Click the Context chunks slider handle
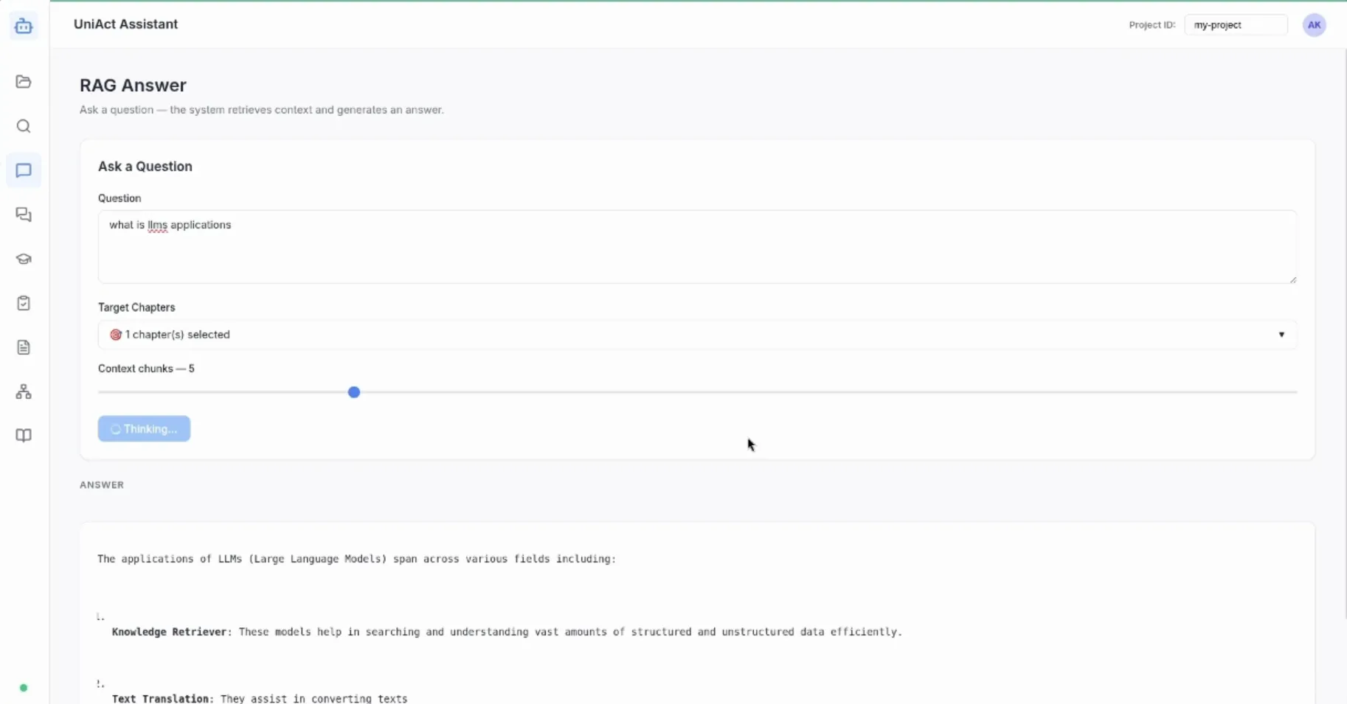The image size is (1347, 704). (x=354, y=392)
